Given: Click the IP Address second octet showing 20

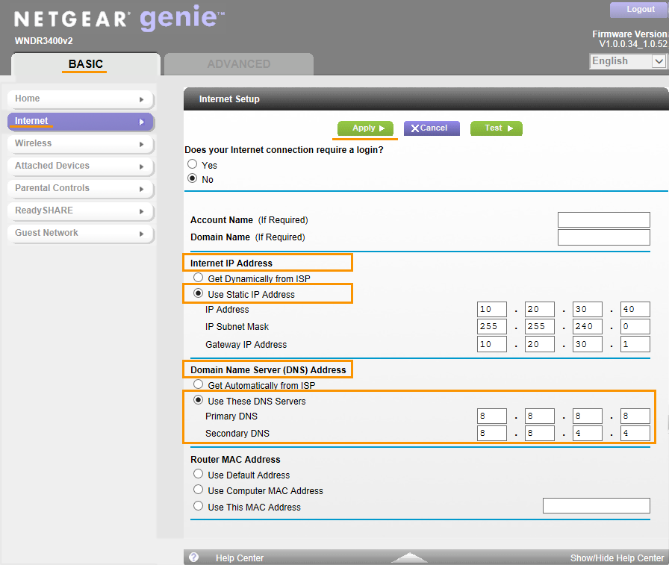Looking at the screenshot, I should (x=540, y=309).
